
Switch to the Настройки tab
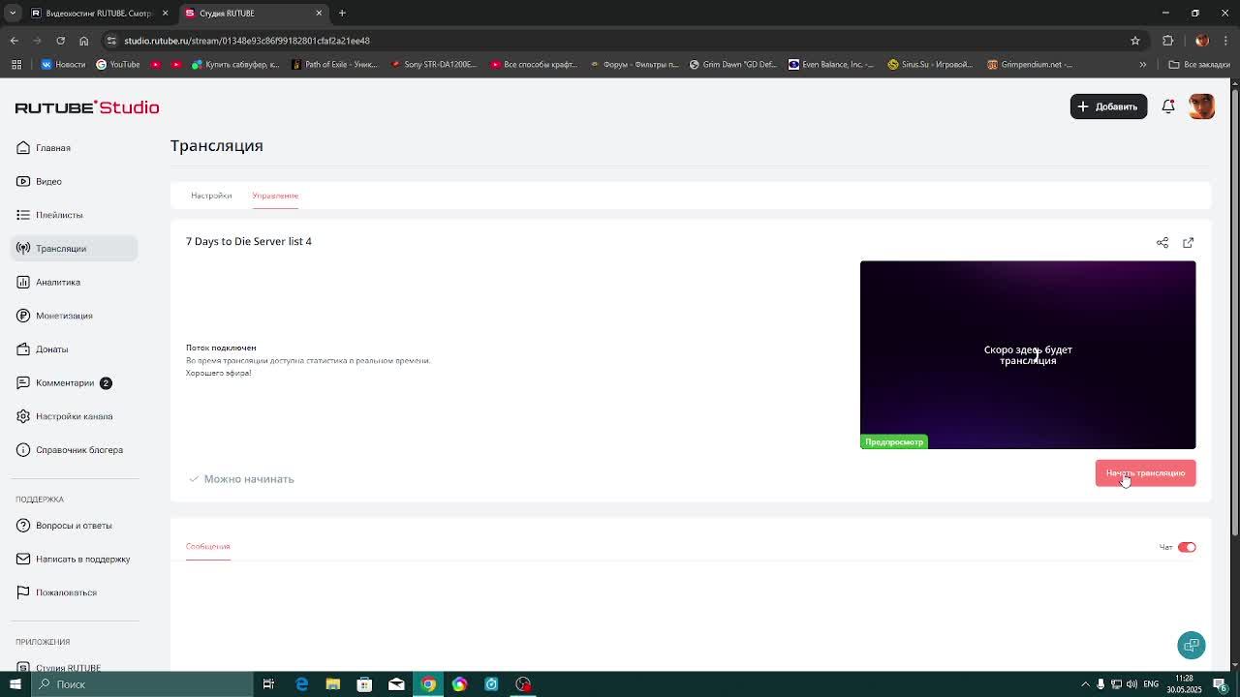211,196
